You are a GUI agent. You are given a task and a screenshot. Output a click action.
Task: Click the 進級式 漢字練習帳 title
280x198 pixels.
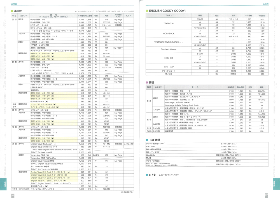click(x=38, y=48)
